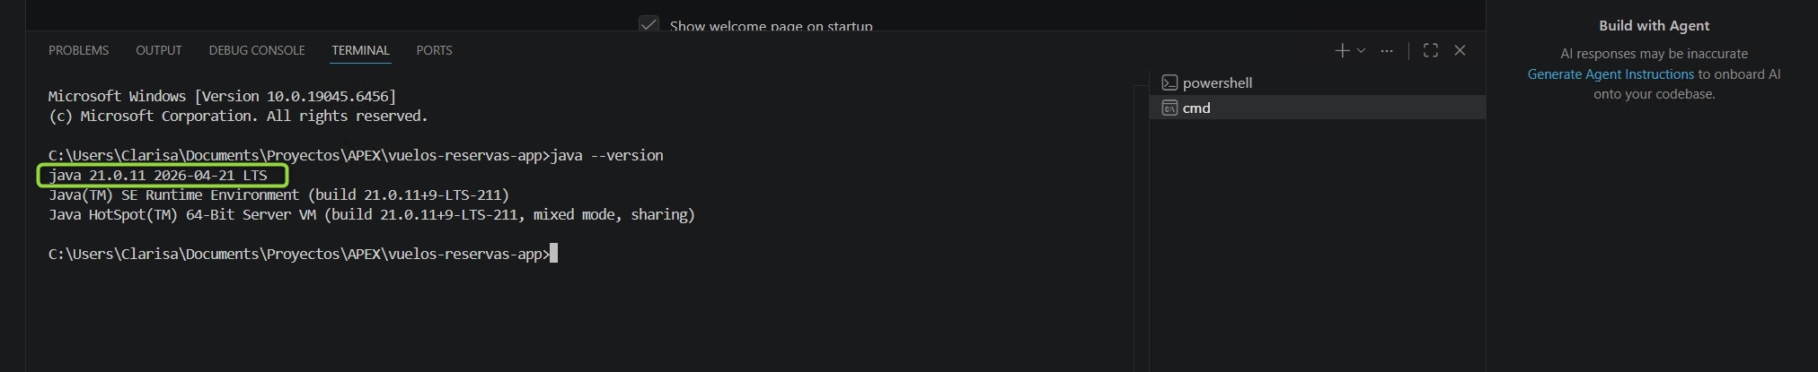Open the DEBUG CONSOLE tab
Screen dimensions: 1818x372
click(257, 50)
